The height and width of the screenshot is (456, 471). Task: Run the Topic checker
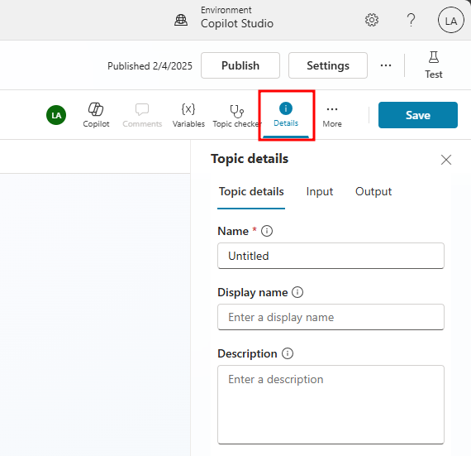[x=236, y=115]
